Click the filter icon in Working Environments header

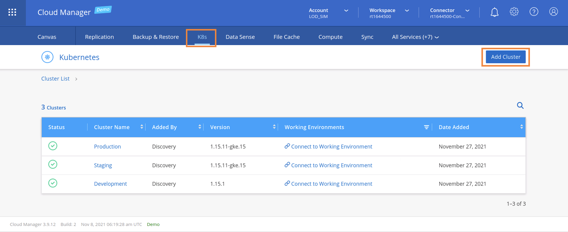pos(426,127)
